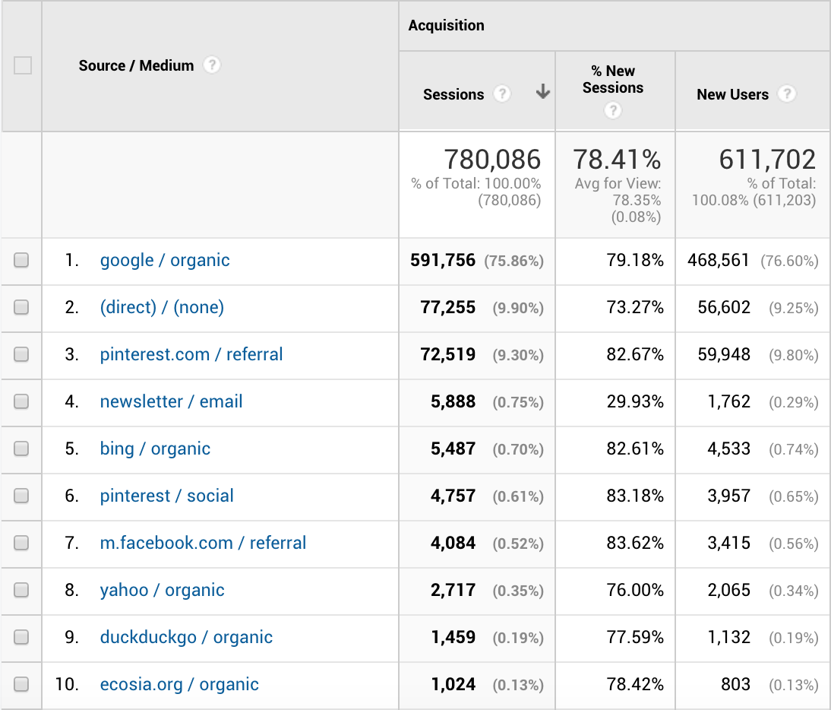Check the duckduckgo / organic row checkbox
This screenshot has height=710, width=831.
[21, 637]
